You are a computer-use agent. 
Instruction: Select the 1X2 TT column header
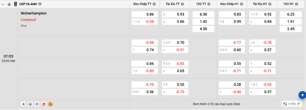tap(201, 4)
